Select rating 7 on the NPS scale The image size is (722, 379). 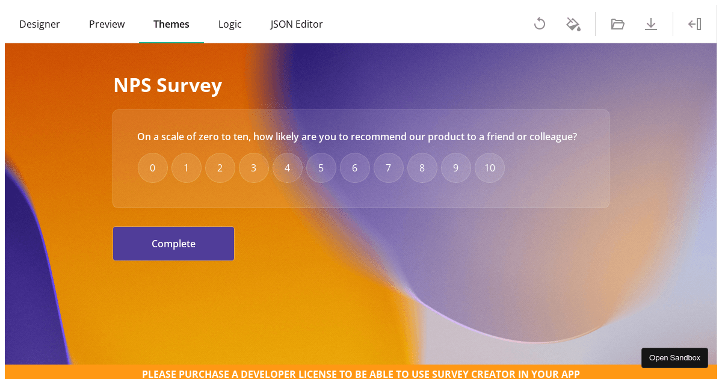pyautogui.click(x=389, y=168)
